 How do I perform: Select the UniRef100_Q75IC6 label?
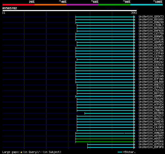tap(151, 144)
